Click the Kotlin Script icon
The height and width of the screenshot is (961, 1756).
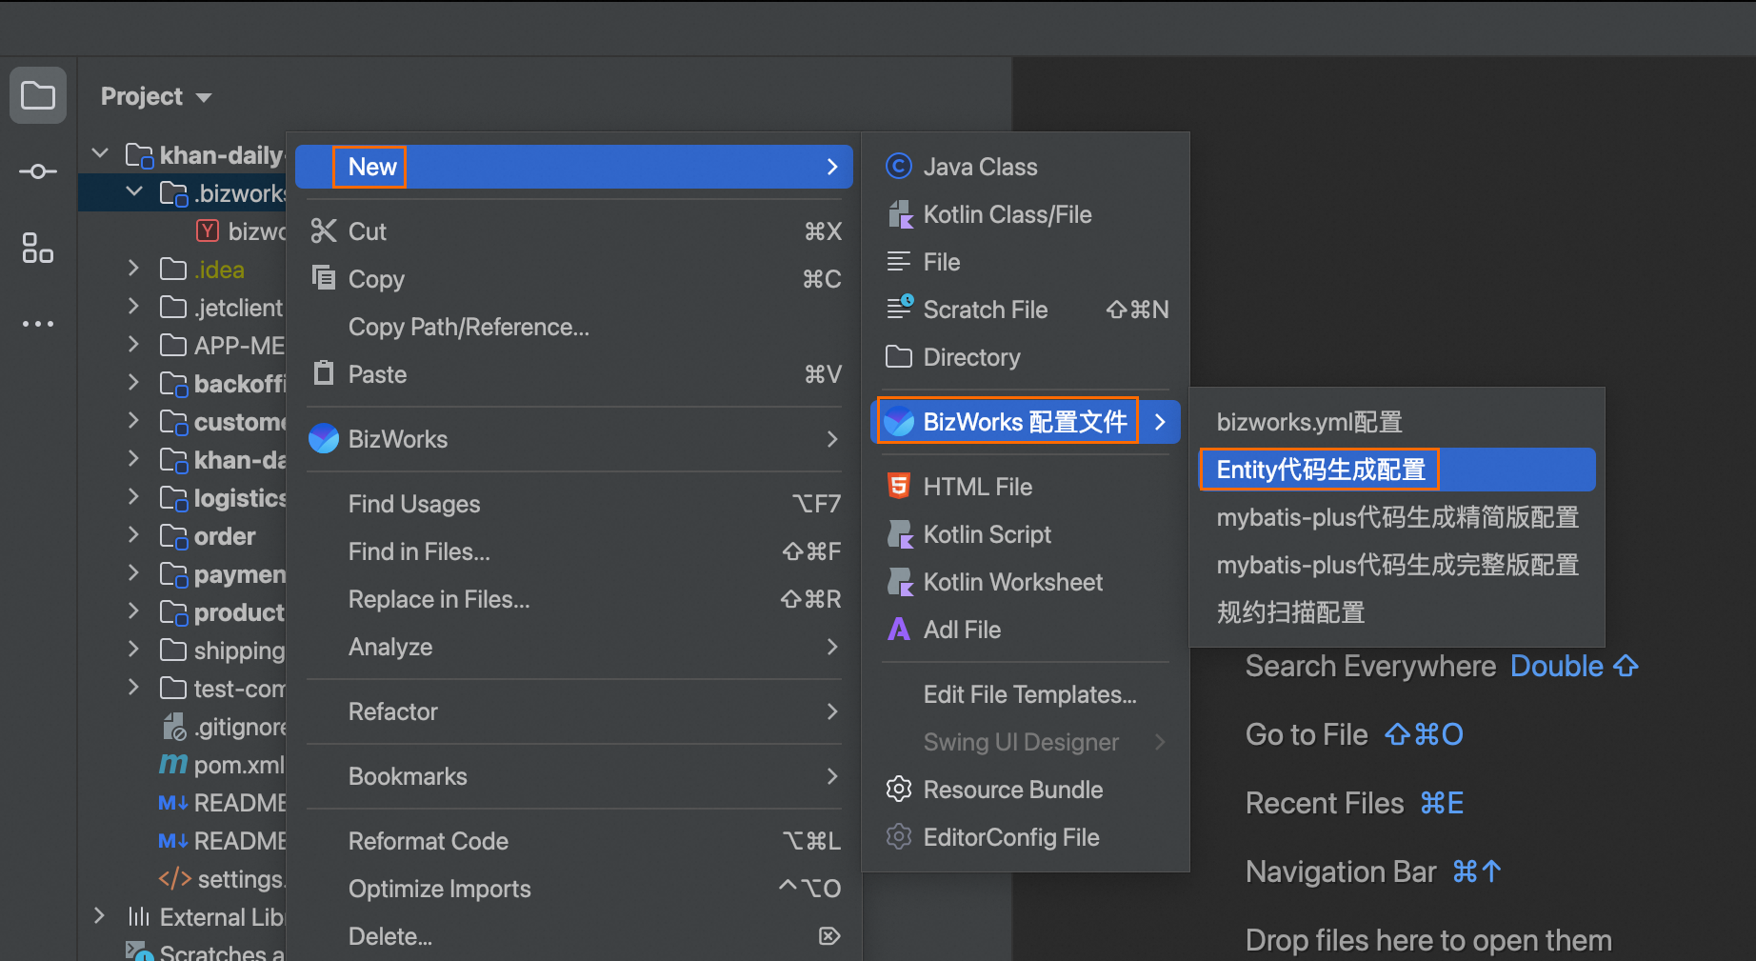coord(899,534)
